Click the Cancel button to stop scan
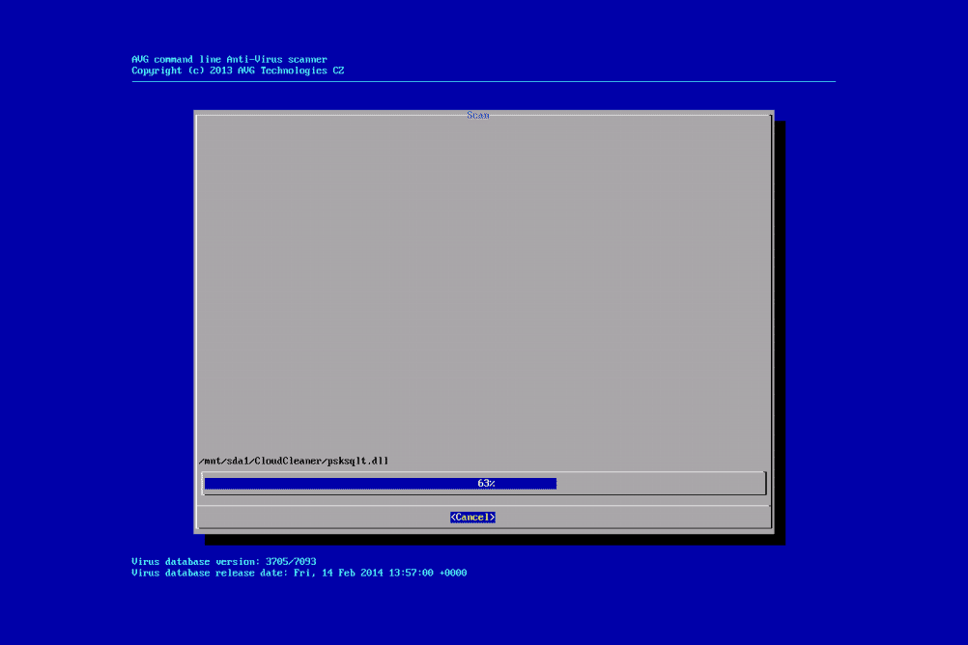968x645 pixels. [472, 518]
